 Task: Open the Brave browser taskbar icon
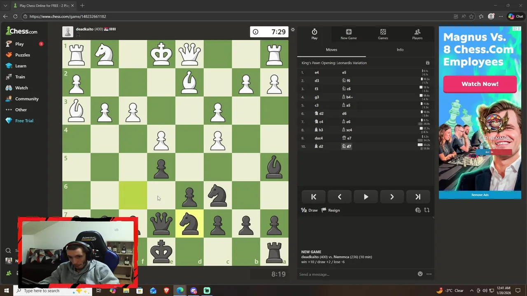click(166, 291)
